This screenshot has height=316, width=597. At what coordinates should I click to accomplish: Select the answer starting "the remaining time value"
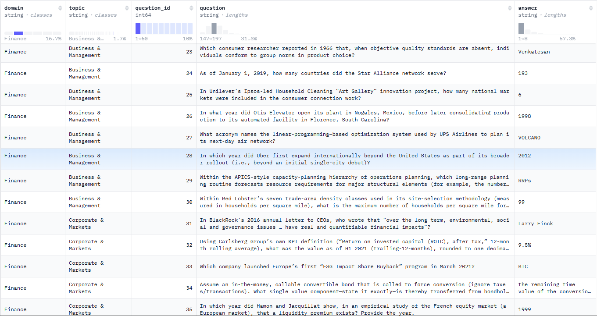pos(556,288)
